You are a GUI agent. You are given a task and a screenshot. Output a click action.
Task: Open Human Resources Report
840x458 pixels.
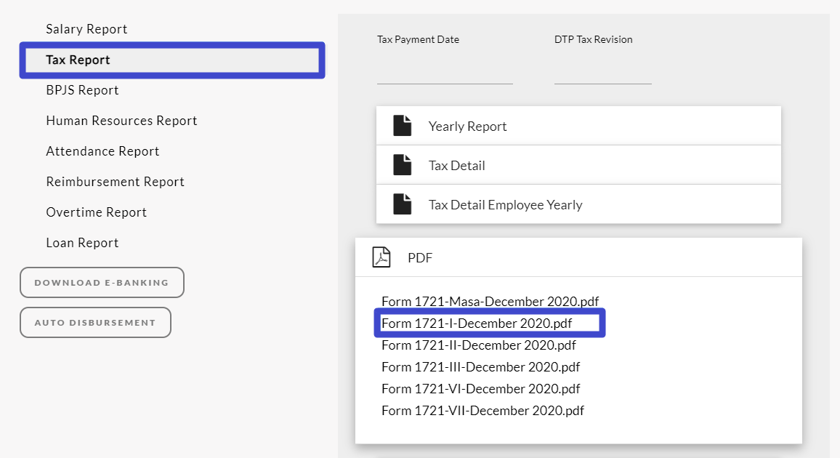(x=121, y=121)
